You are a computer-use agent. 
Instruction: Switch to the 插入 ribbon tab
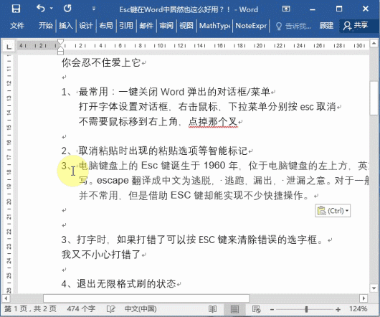click(66, 25)
